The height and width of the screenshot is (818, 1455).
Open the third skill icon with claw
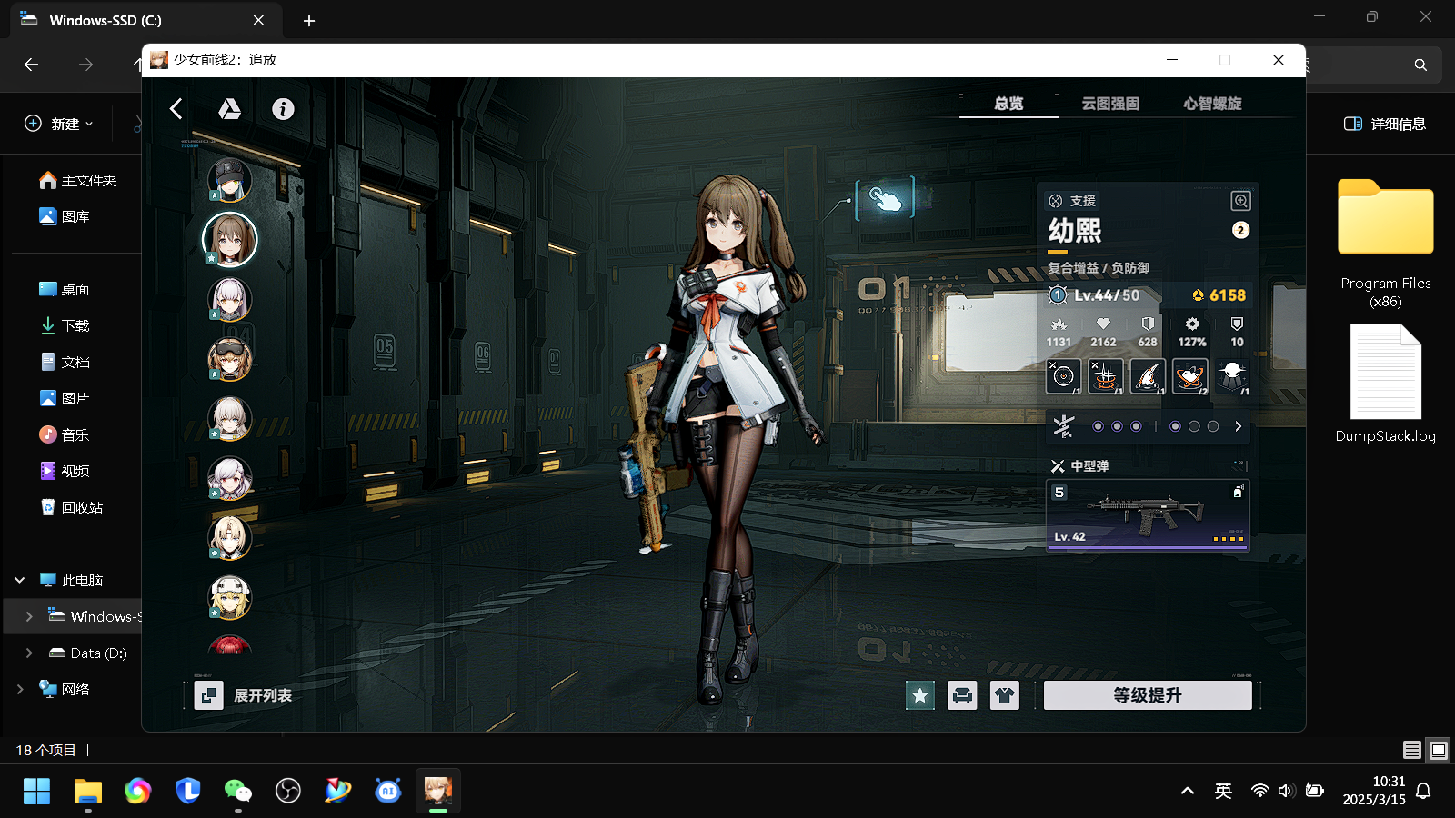pyautogui.click(x=1148, y=376)
